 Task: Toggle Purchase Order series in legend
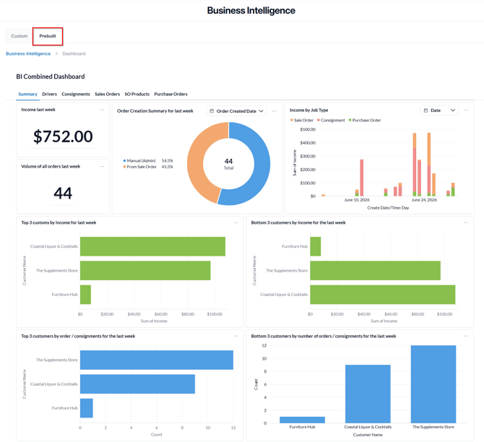point(365,121)
